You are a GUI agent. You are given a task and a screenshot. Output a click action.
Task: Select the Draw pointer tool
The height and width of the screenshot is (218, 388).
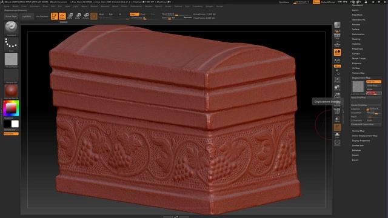click(62, 16)
